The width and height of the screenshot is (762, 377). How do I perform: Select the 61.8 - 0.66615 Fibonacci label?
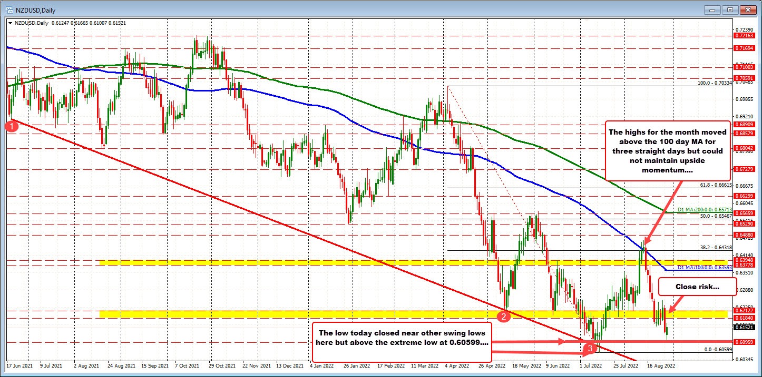(x=716, y=185)
